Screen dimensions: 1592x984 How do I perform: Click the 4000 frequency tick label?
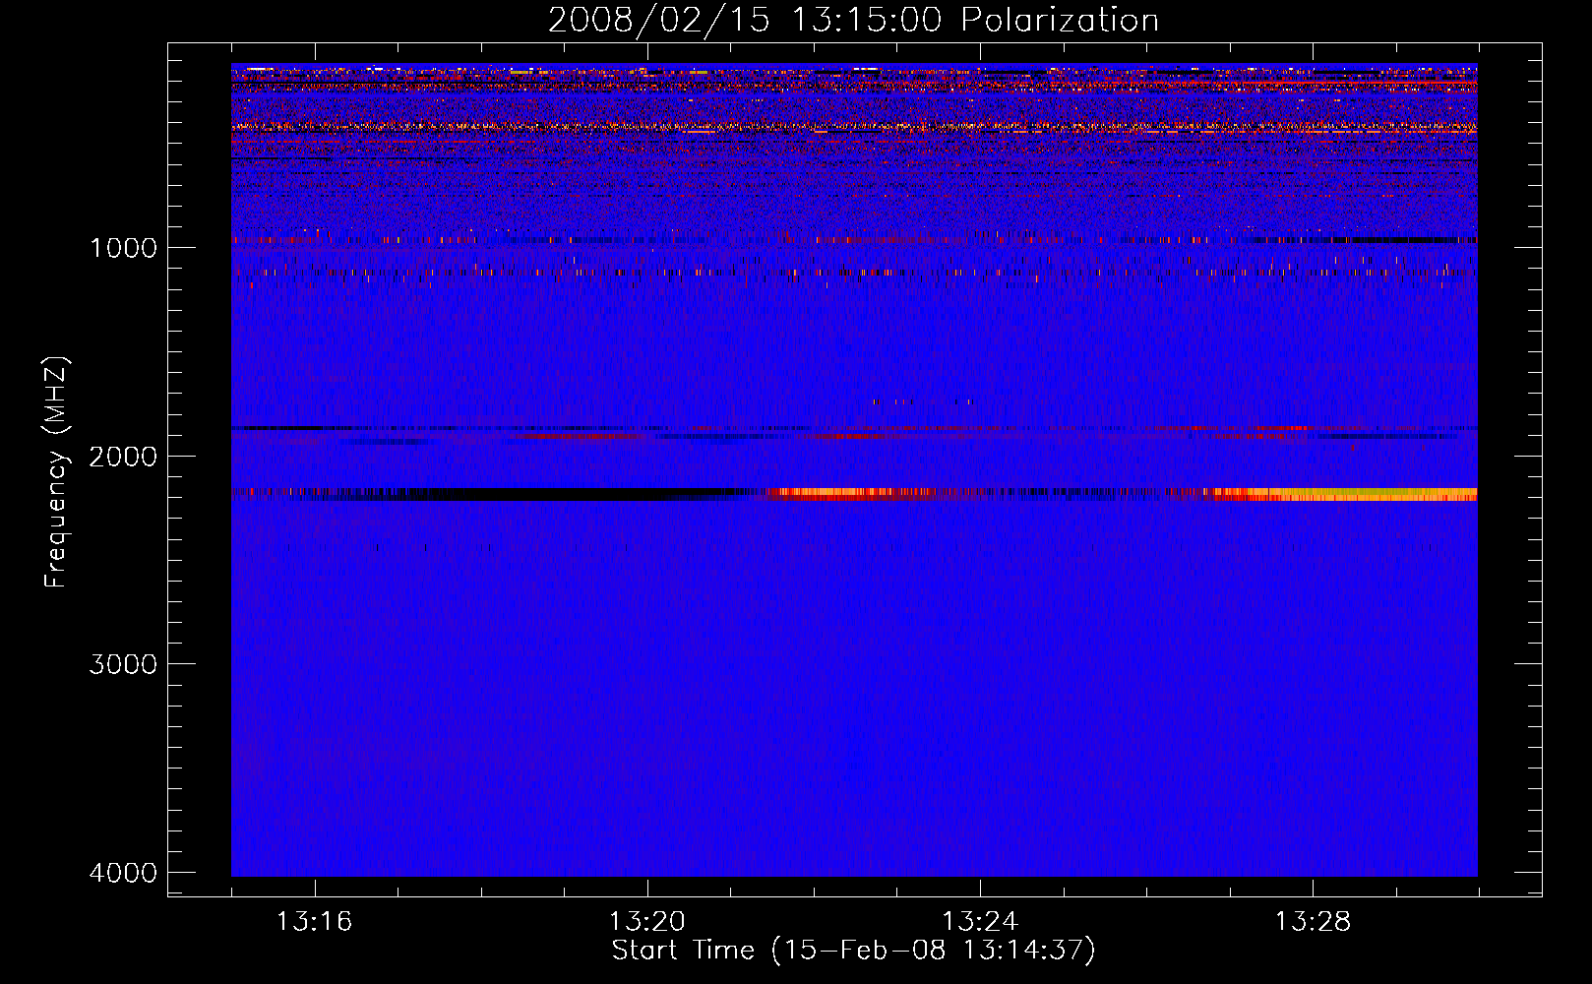click(x=123, y=873)
